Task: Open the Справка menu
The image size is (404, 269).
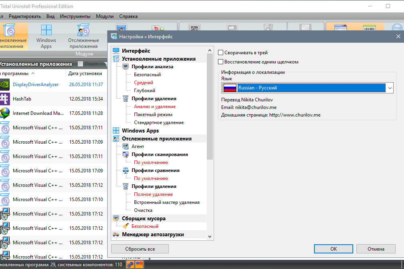Action: (128, 16)
